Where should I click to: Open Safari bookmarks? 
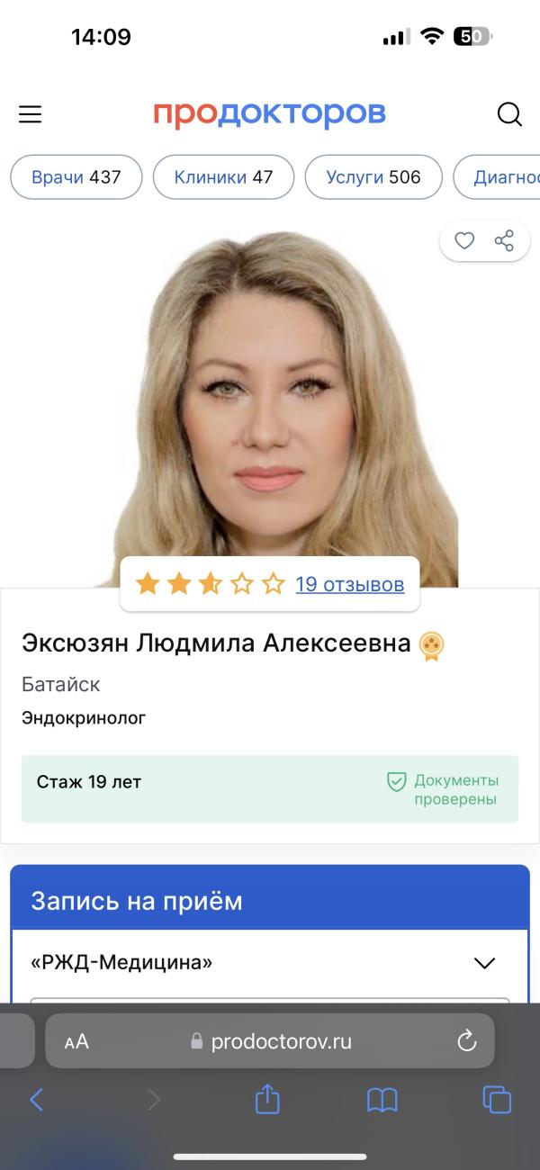pyautogui.click(x=382, y=1100)
